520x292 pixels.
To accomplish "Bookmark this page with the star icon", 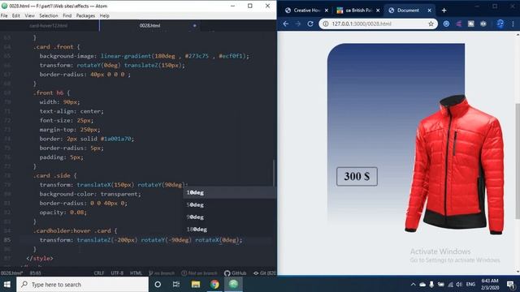I will point(431,24).
